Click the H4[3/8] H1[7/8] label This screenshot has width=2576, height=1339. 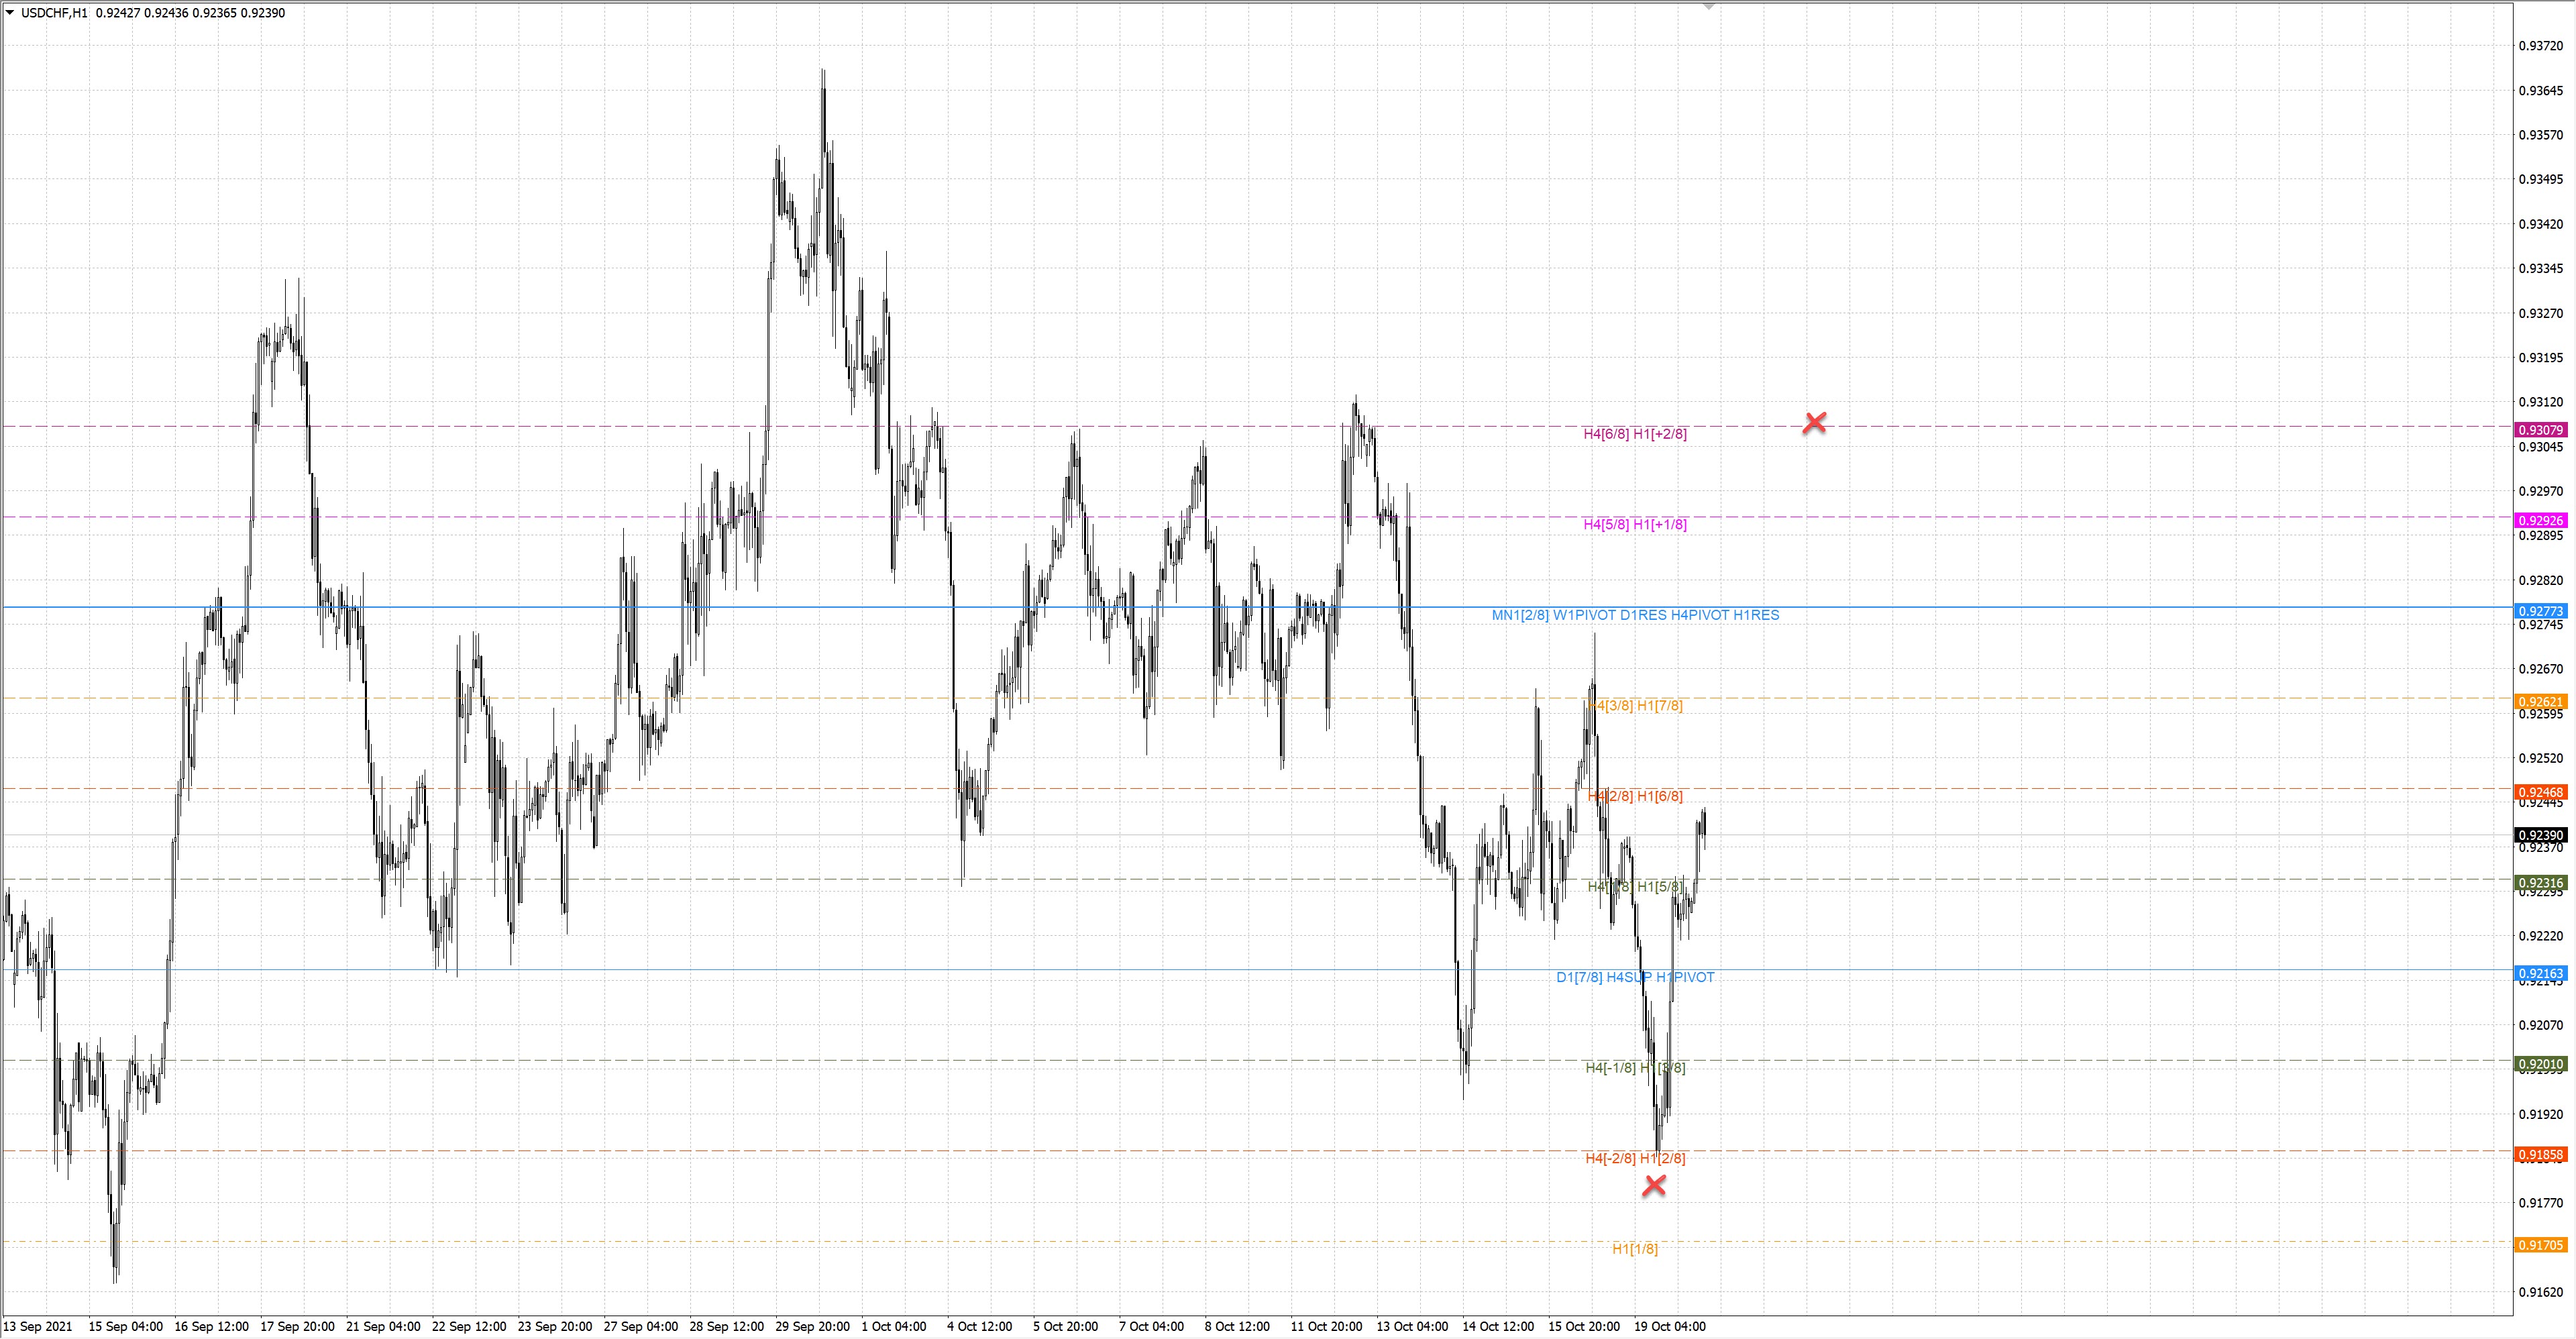[1636, 706]
